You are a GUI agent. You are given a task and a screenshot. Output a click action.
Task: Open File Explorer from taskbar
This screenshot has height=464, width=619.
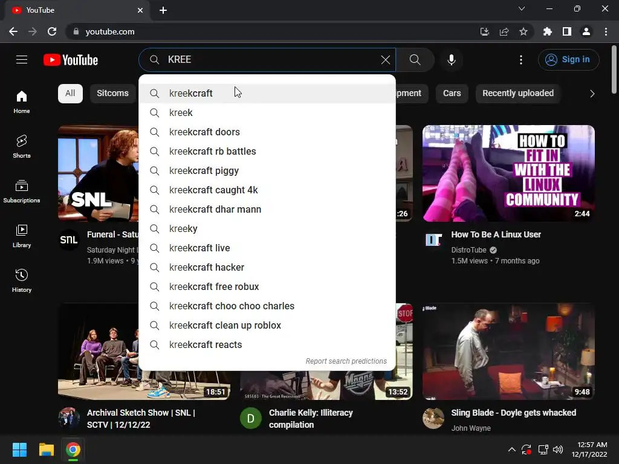click(46, 449)
